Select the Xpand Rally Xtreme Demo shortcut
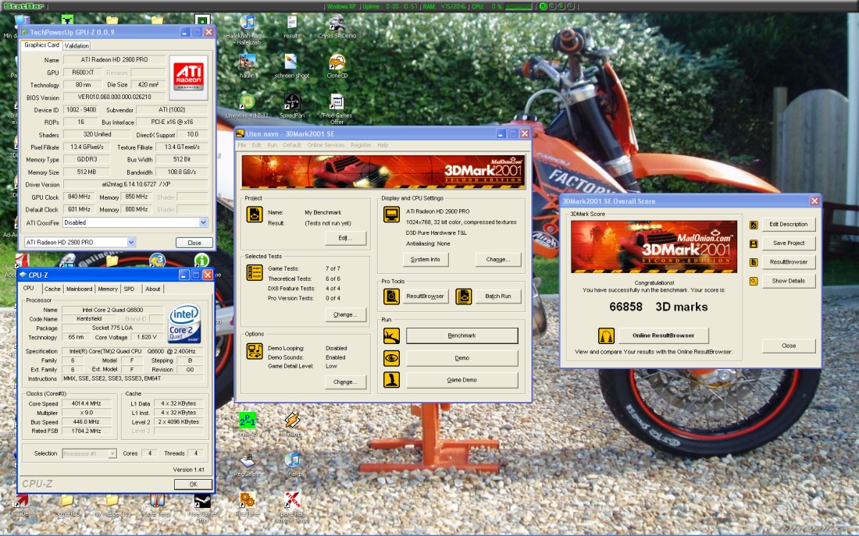Viewport: 859px width, 536px height. (x=291, y=506)
